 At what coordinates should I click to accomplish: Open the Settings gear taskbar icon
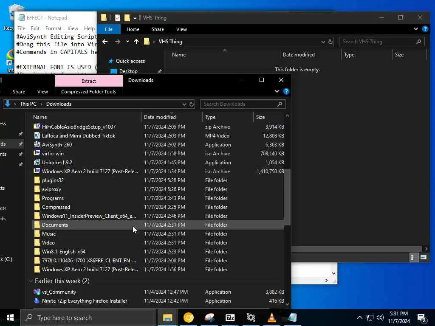pyautogui.click(x=251, y=318)
